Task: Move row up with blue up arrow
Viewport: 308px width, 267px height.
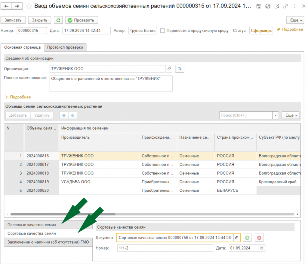Action: pyautogui.click(x=64, y=115)
